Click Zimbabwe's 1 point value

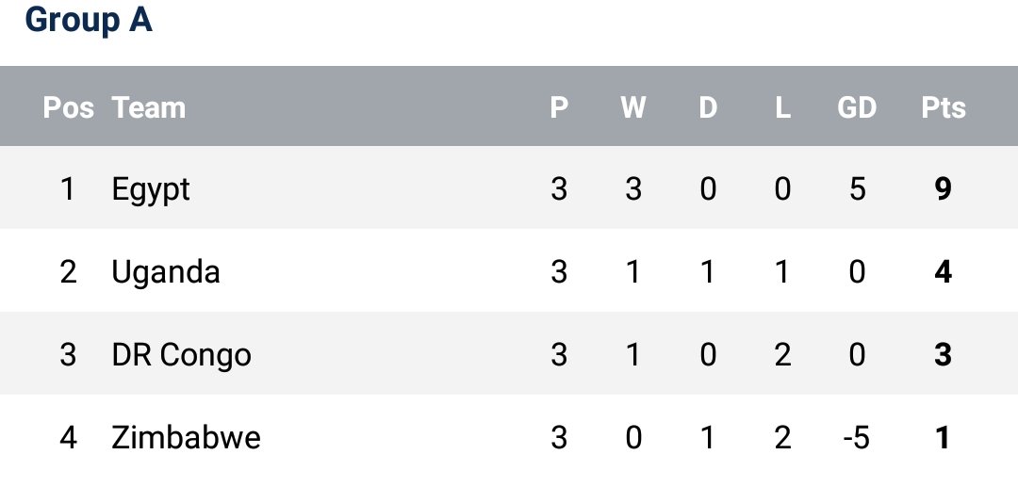point(944,438)
